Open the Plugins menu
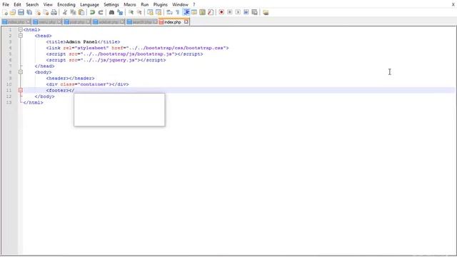The image size is (457, 257). click(x=160, y=4)
